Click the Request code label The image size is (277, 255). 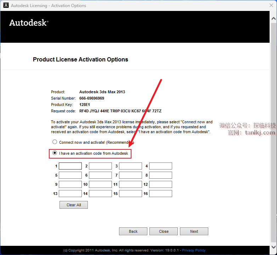[63, 111]
